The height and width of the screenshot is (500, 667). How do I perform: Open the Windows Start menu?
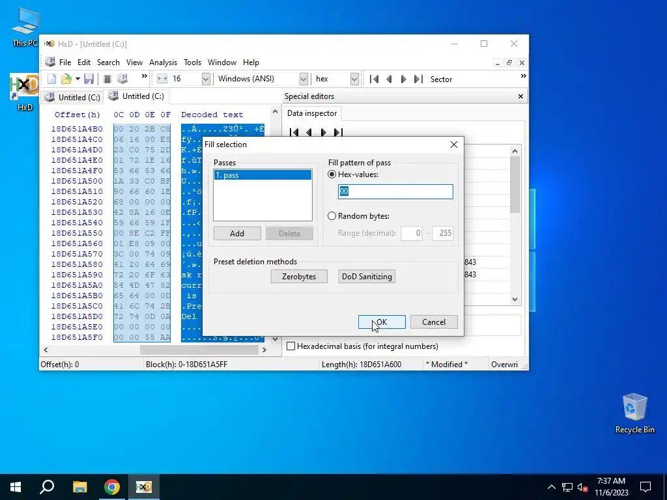tap(16, 487)
